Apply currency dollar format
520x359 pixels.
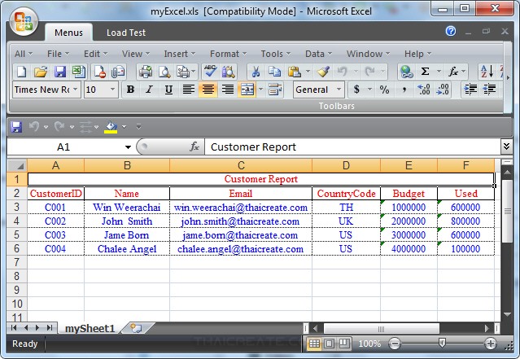click(x=357, y=90)
